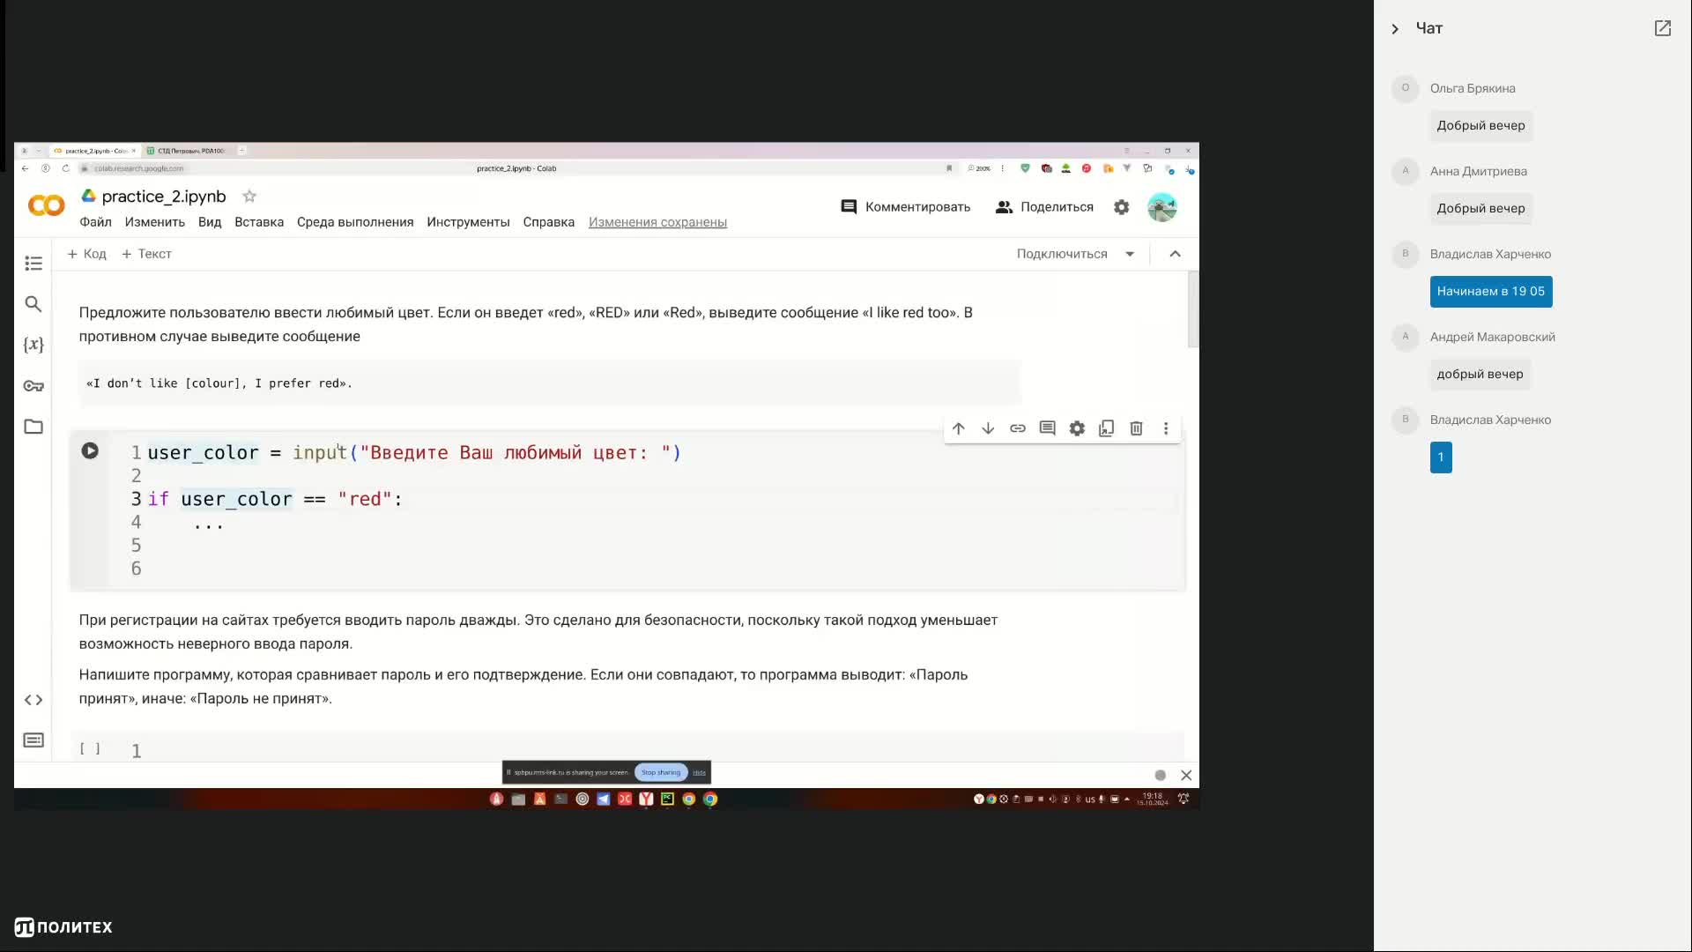Run the user_color code cell
Viewport: 1692px width, 952px height.
click(x=90, y=450)
